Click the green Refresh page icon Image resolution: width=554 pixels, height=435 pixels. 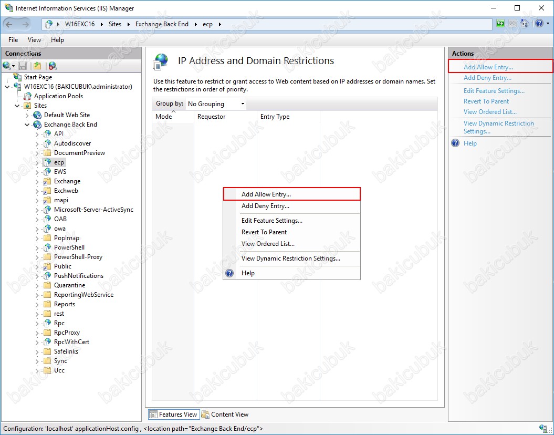click(x=500, y=24)
